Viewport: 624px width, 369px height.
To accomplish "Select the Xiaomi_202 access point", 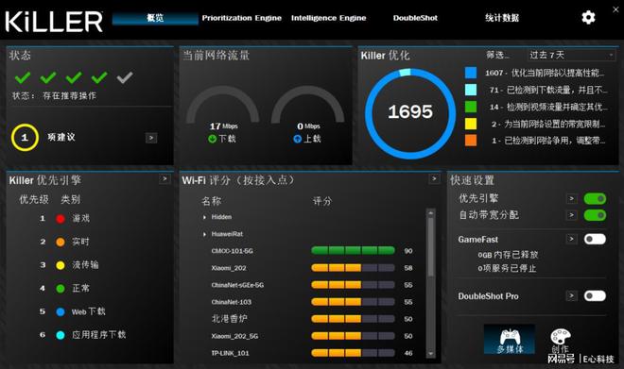I will pyautogui.click(x=229, y=268).
